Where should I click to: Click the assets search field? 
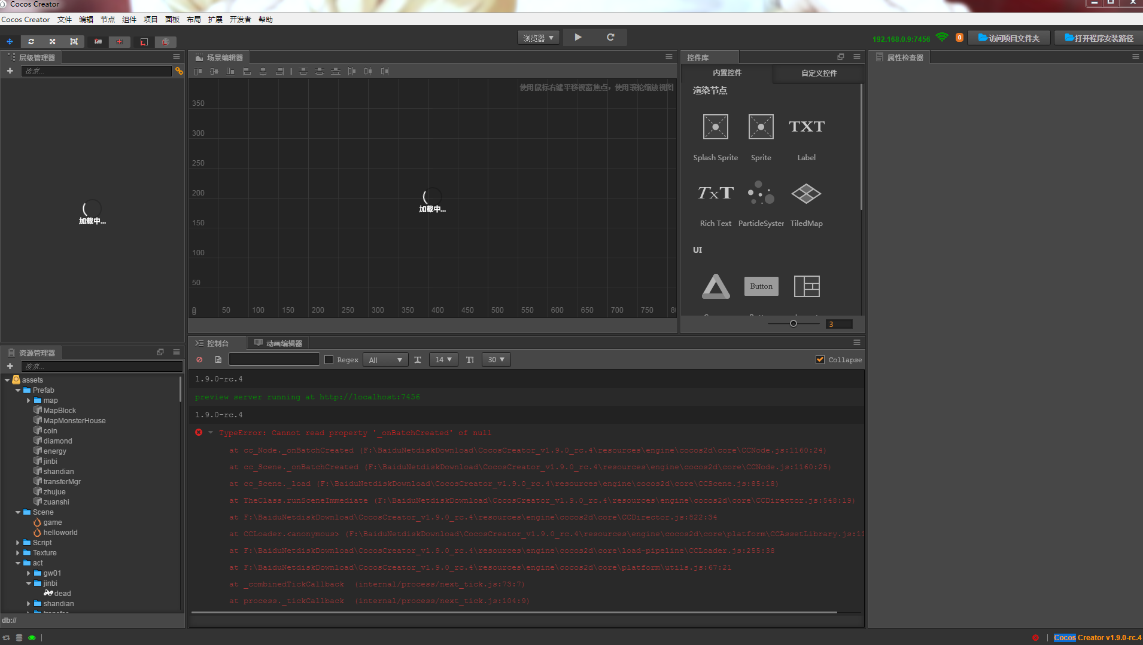pos(102,366)
